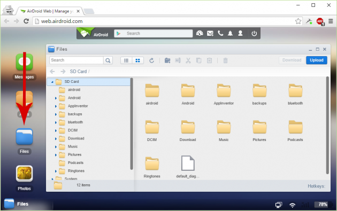Expand the backups tree folder
This screenshot has height=211, width=337.
(x=56, y=114)
